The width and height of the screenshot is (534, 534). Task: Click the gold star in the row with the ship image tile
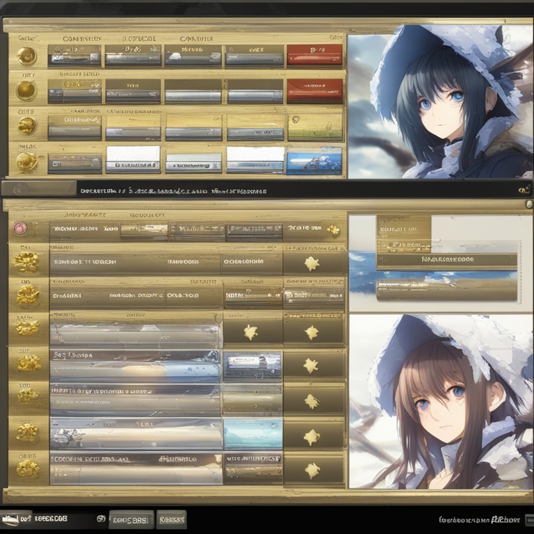click(x=311, y=366)
